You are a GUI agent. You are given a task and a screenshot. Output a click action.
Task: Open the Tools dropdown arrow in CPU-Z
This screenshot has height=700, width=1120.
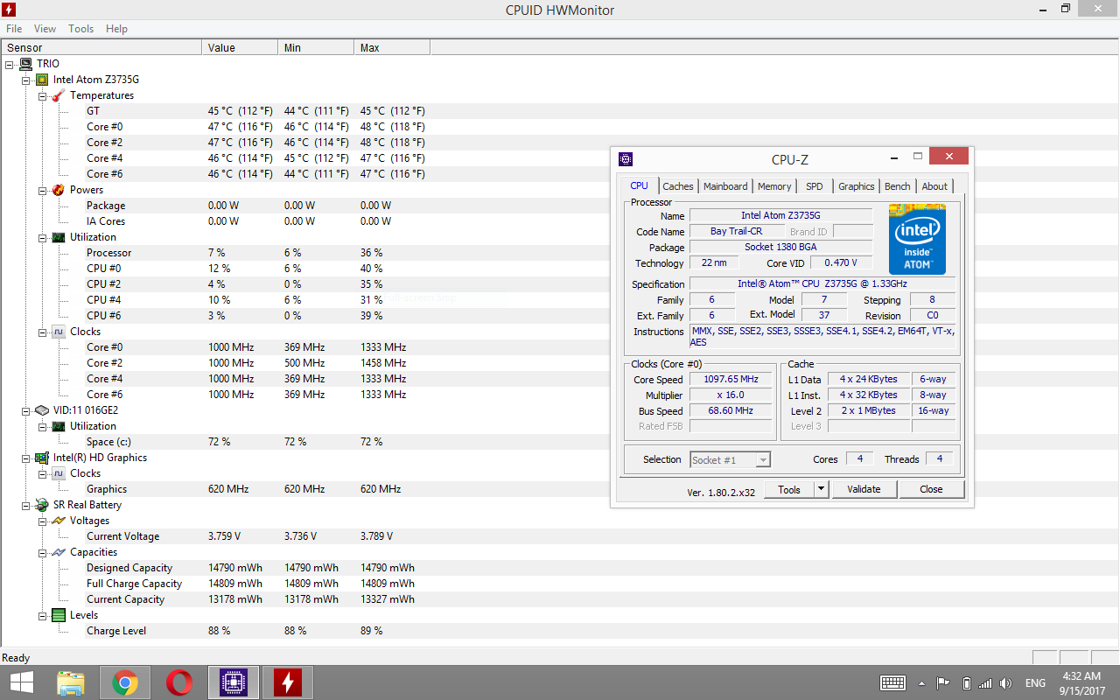[821, 489]
